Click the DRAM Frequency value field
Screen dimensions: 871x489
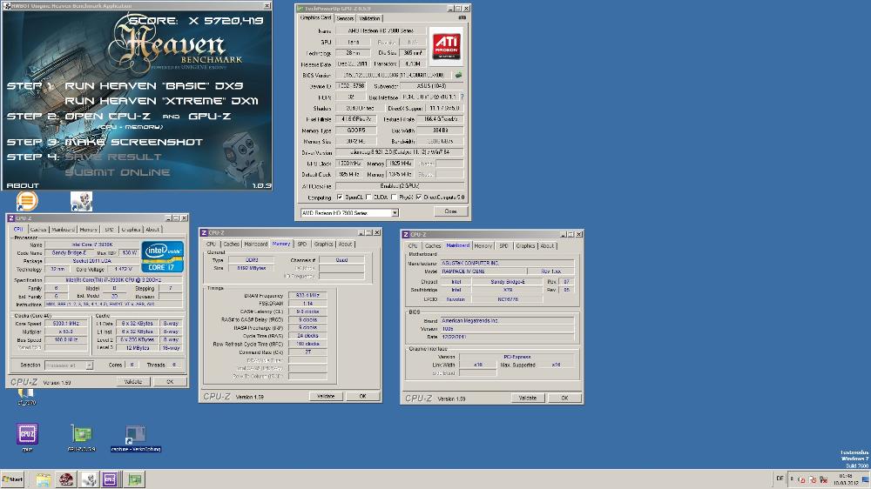pos(307,295)
